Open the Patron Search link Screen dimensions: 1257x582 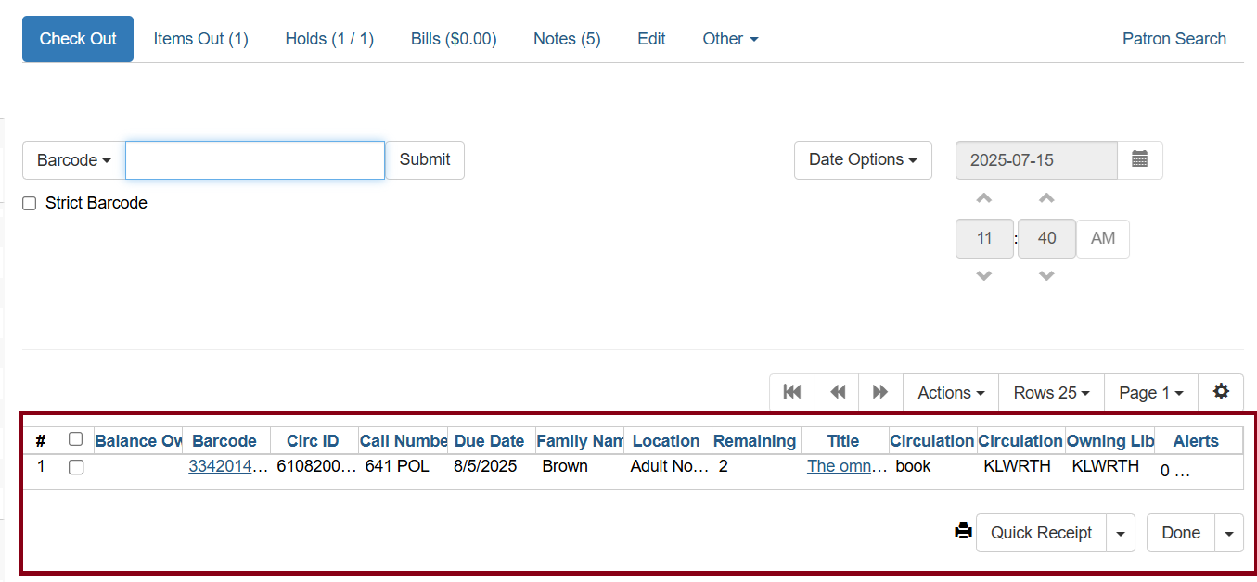pos(1174,39)
